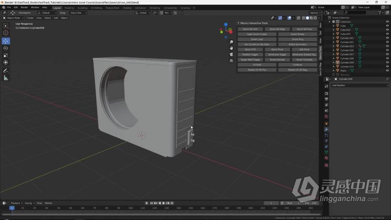Viewport: 391px width, 220px height.
Task: Select the Select Box tool in the toolbar
Action: 6,26
